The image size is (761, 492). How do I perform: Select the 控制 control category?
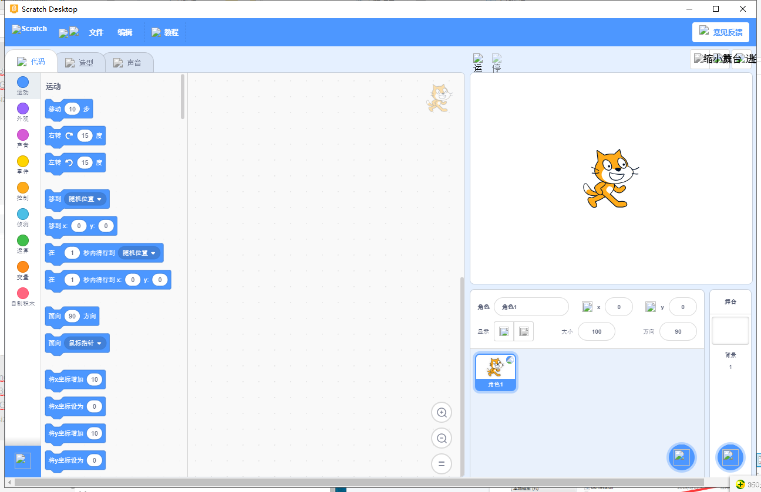(22, 191)
